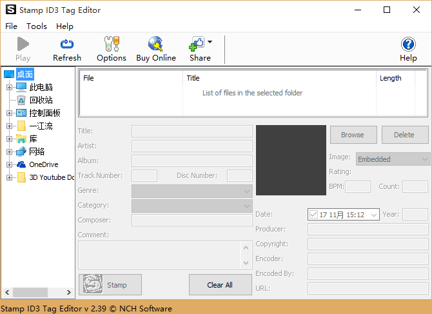Click inside the Comment text box
Image resolution: width=432 pixels, height=314 pixels.
[160, 255]
